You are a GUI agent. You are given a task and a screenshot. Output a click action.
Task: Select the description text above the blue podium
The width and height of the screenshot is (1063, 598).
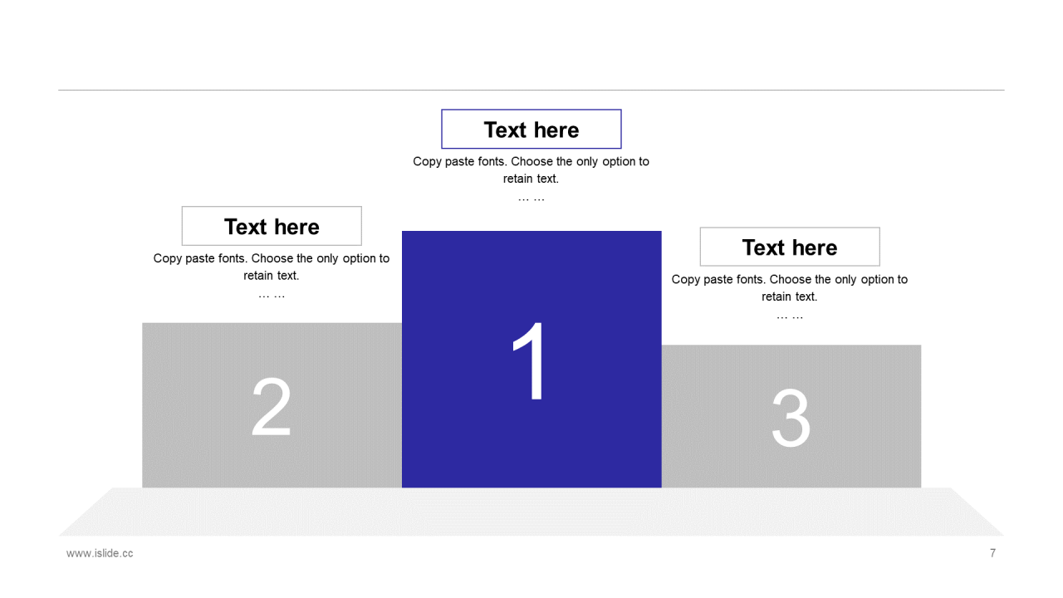point(531,169)
